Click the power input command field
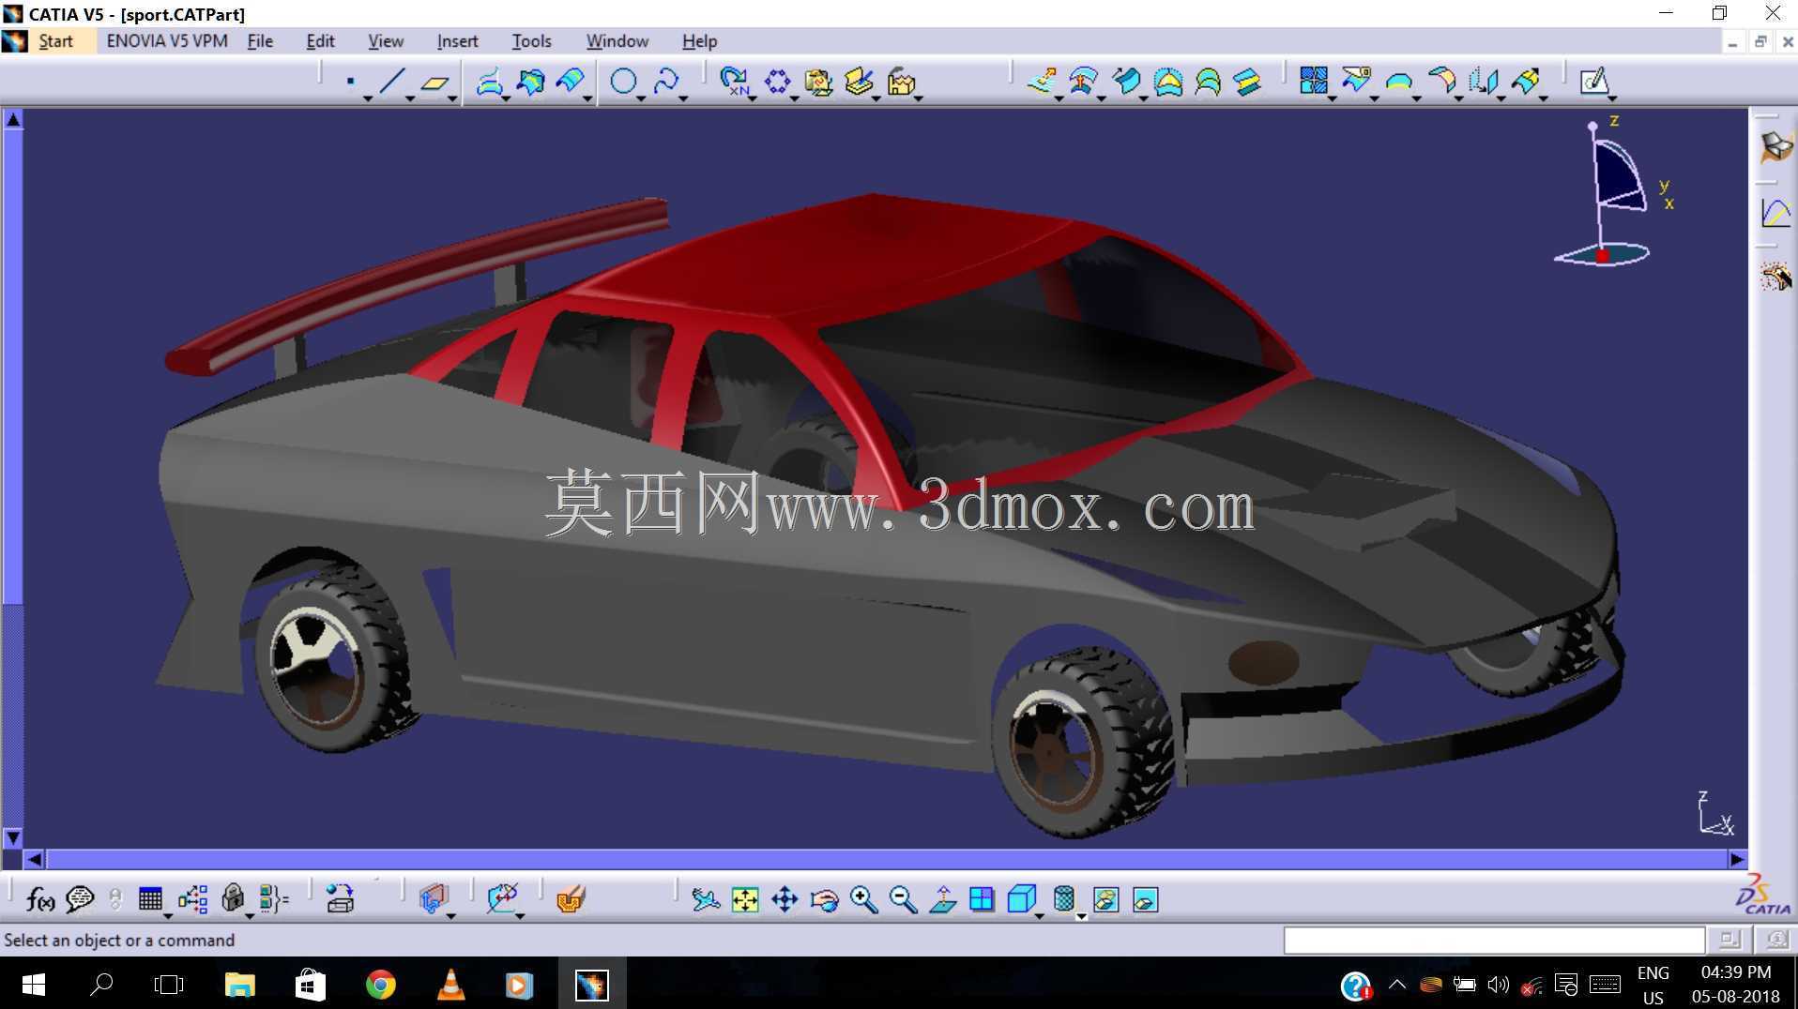This screenshot has width=1798, height=1009. click(1494, 940)
